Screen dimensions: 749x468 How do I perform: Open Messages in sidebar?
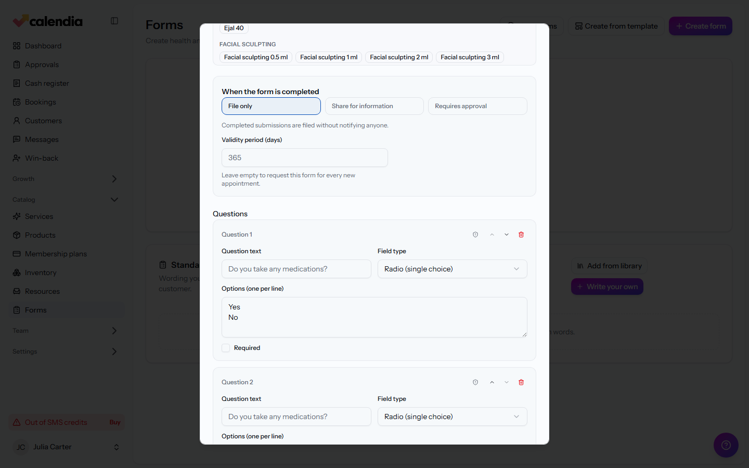(67, 139)
